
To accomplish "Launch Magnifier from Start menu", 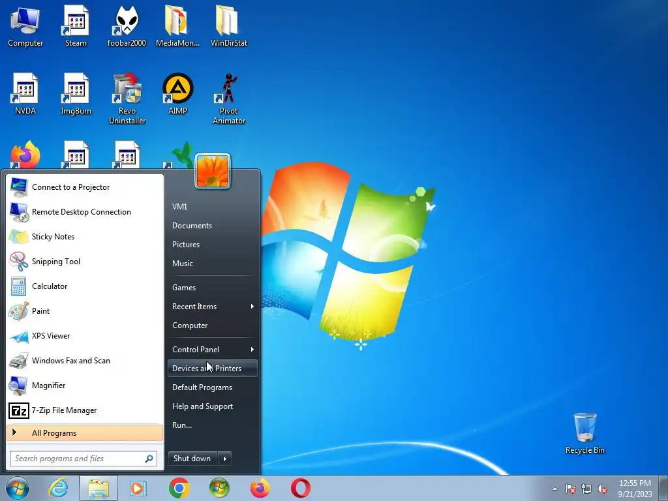I will click(85, 385).
